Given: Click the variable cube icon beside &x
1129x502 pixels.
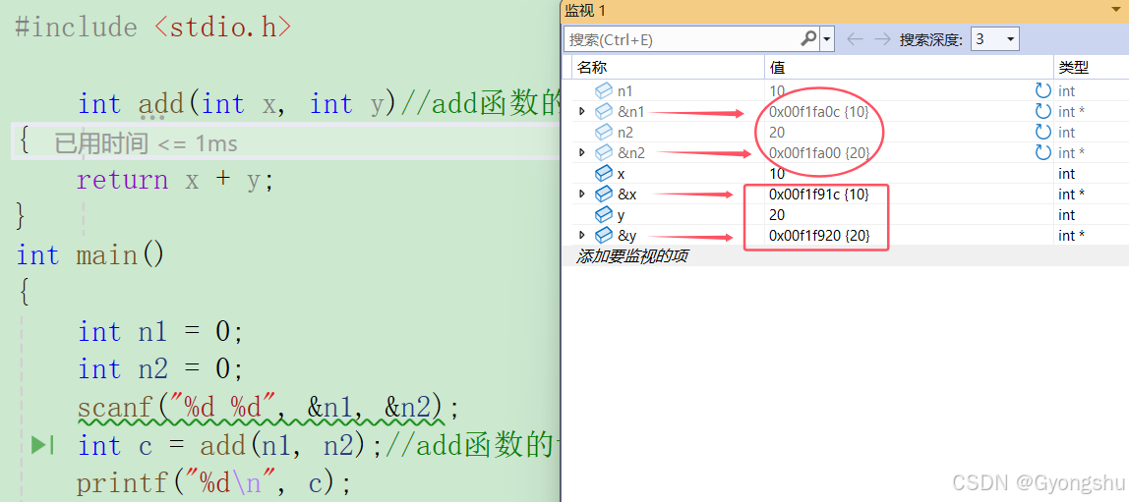Looking at the screenshot, I should pos(604,195).
